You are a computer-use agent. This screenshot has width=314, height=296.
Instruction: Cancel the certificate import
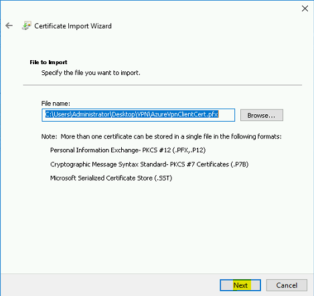pyautogui.click(x=287, y=285)
